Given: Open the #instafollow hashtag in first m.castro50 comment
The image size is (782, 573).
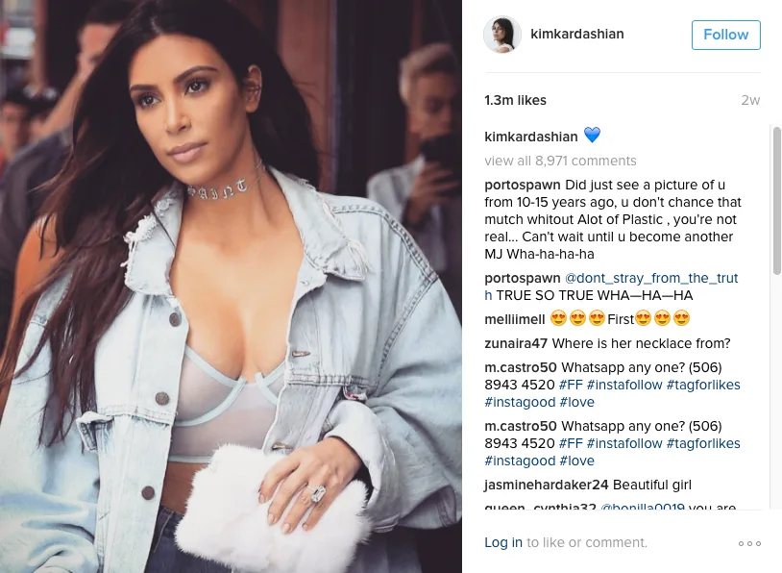Looking at the screenshot, I should click(624, 385).
